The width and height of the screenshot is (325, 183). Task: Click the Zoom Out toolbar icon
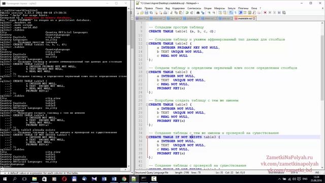point(214,13)
